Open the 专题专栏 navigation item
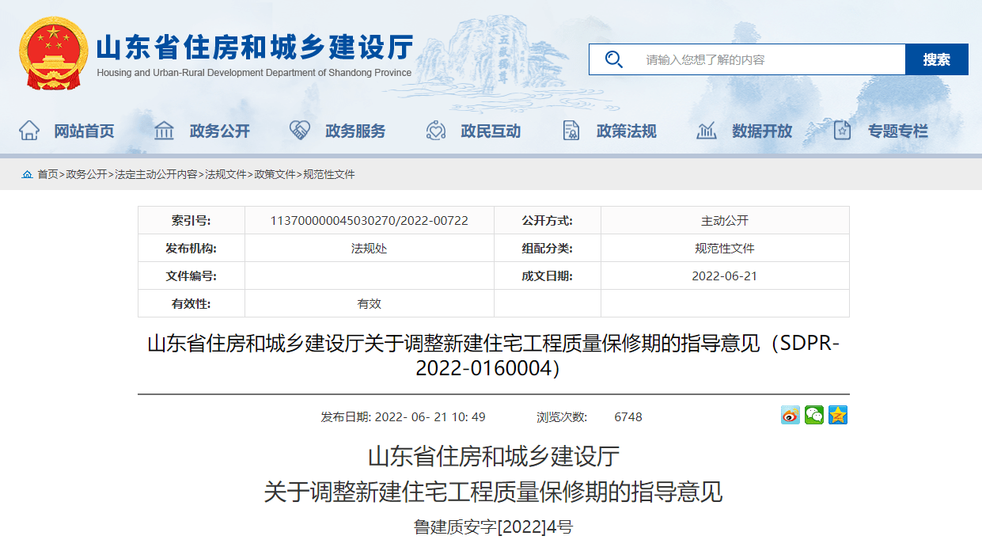982x555 pixels. [x=898, y=131]
